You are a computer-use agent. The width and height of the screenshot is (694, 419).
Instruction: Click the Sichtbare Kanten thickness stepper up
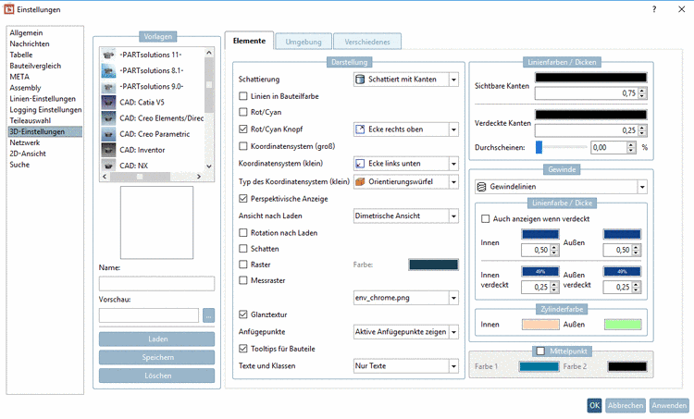coord(643,91)
